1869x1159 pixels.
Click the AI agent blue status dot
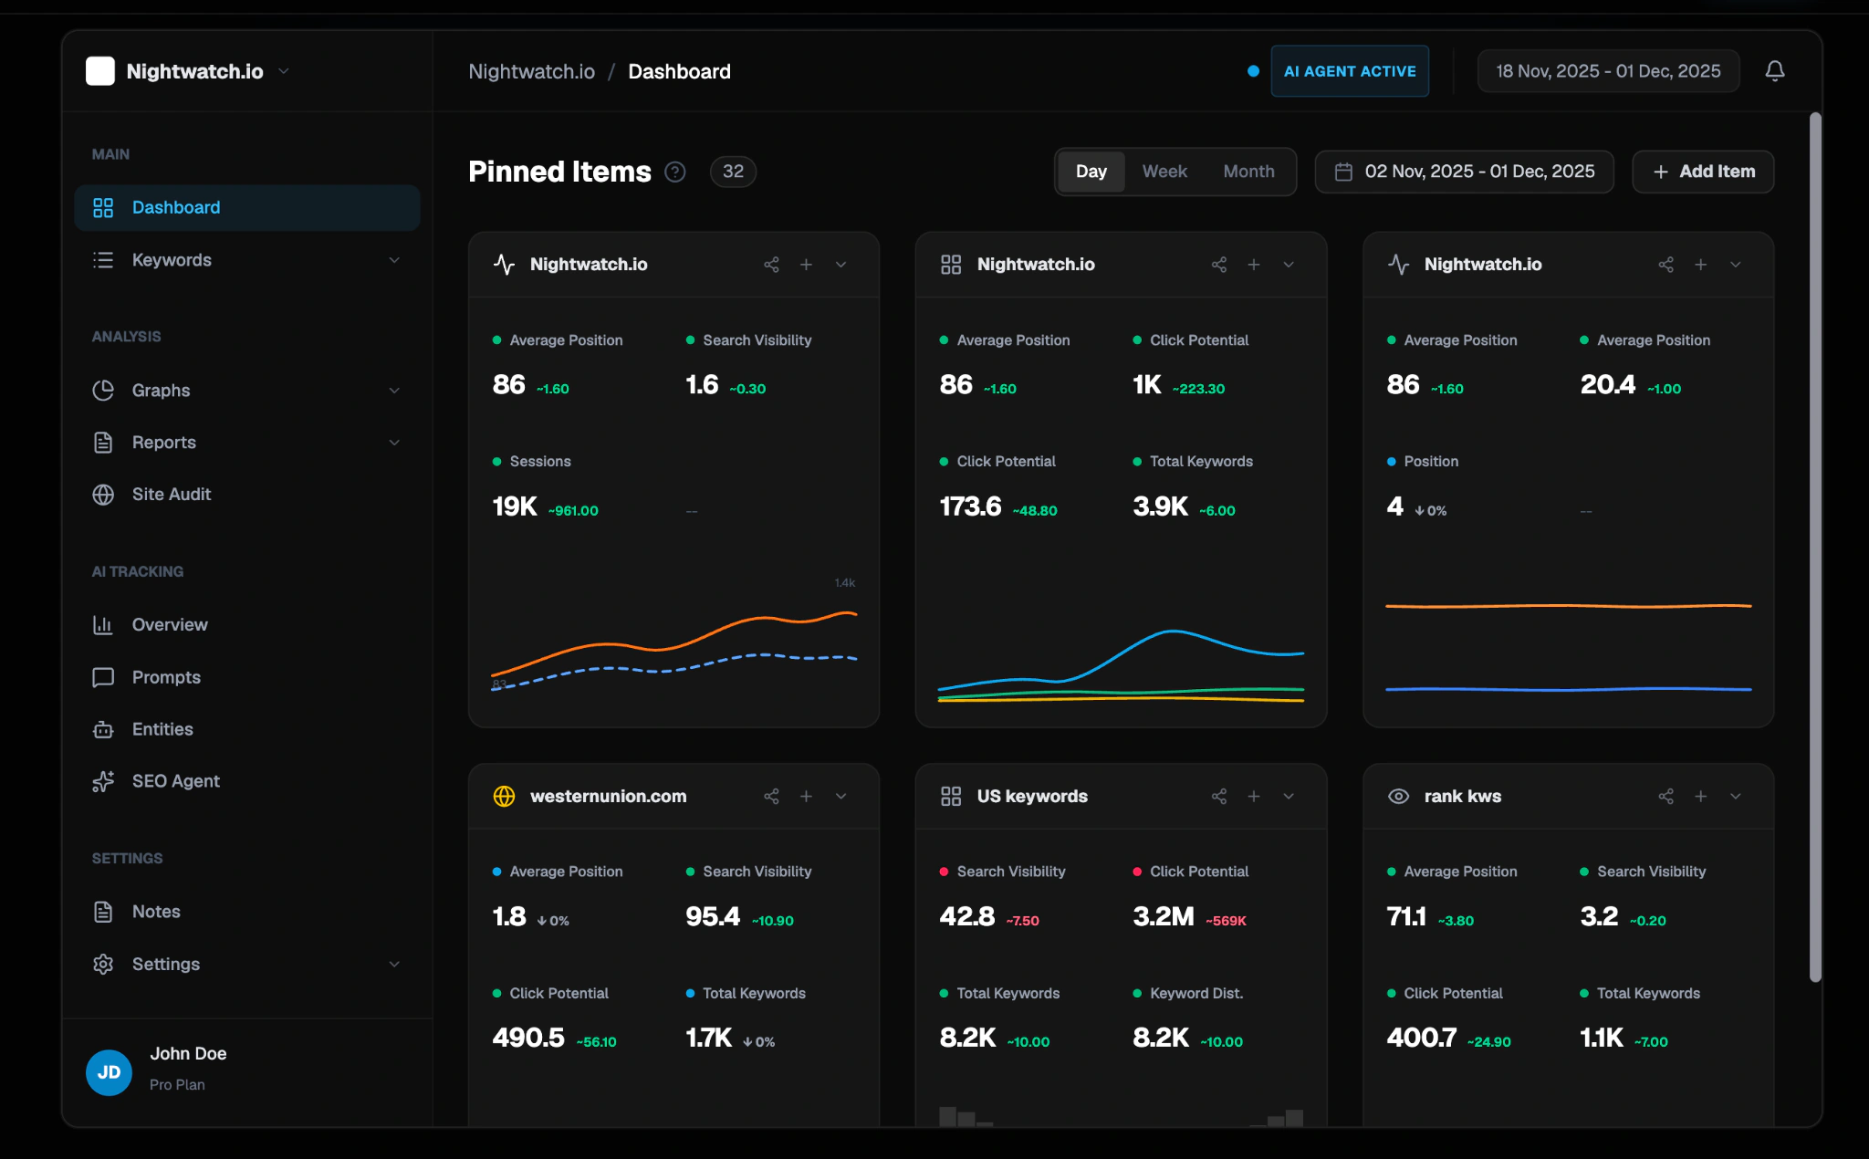coord(1253,71)
